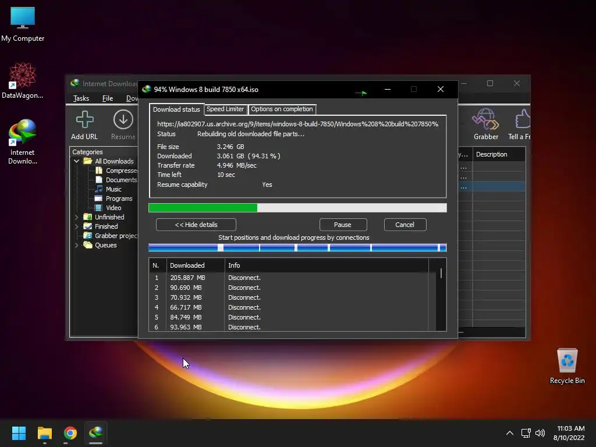Screen dimensions: 596x447
Task: Click the Downloaded column header
Action: [x=196, y=265]
